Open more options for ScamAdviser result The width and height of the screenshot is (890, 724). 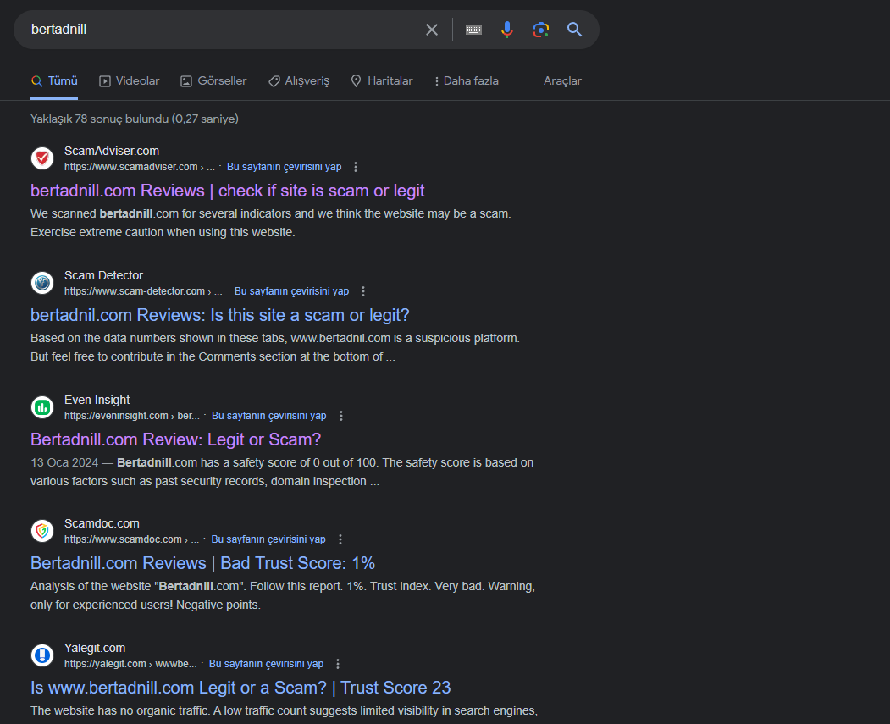point(356,167)
